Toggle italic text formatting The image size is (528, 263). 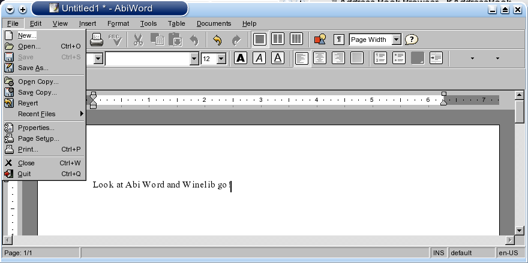259,58
